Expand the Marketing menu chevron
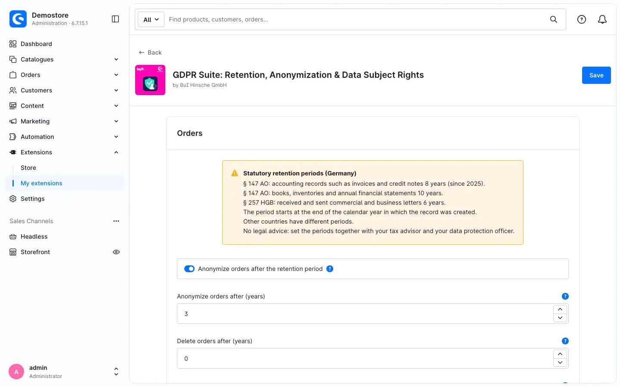The image size is (620, 387). click(116, 121)
